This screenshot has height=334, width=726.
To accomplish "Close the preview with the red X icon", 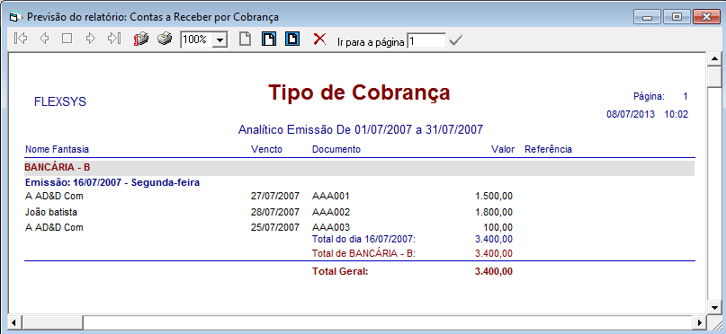I will [x=319, y=39].
